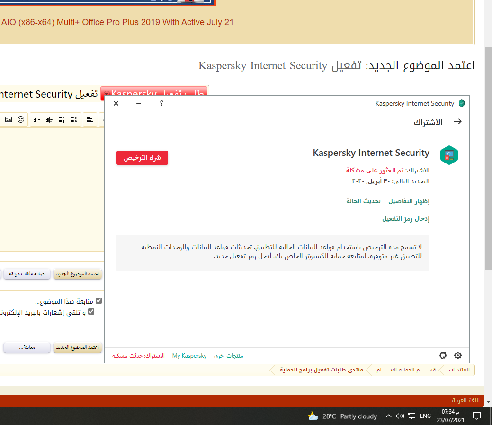The image size is (492, 425).
Task: Open Kaspersky support headset icon
Action: pos(443,355)
